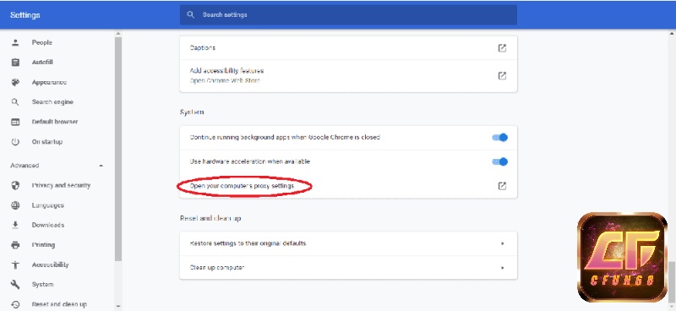Collapse the Advanced section arrow
The height and width of the screenshot is (311, 676).
[101, 166]
